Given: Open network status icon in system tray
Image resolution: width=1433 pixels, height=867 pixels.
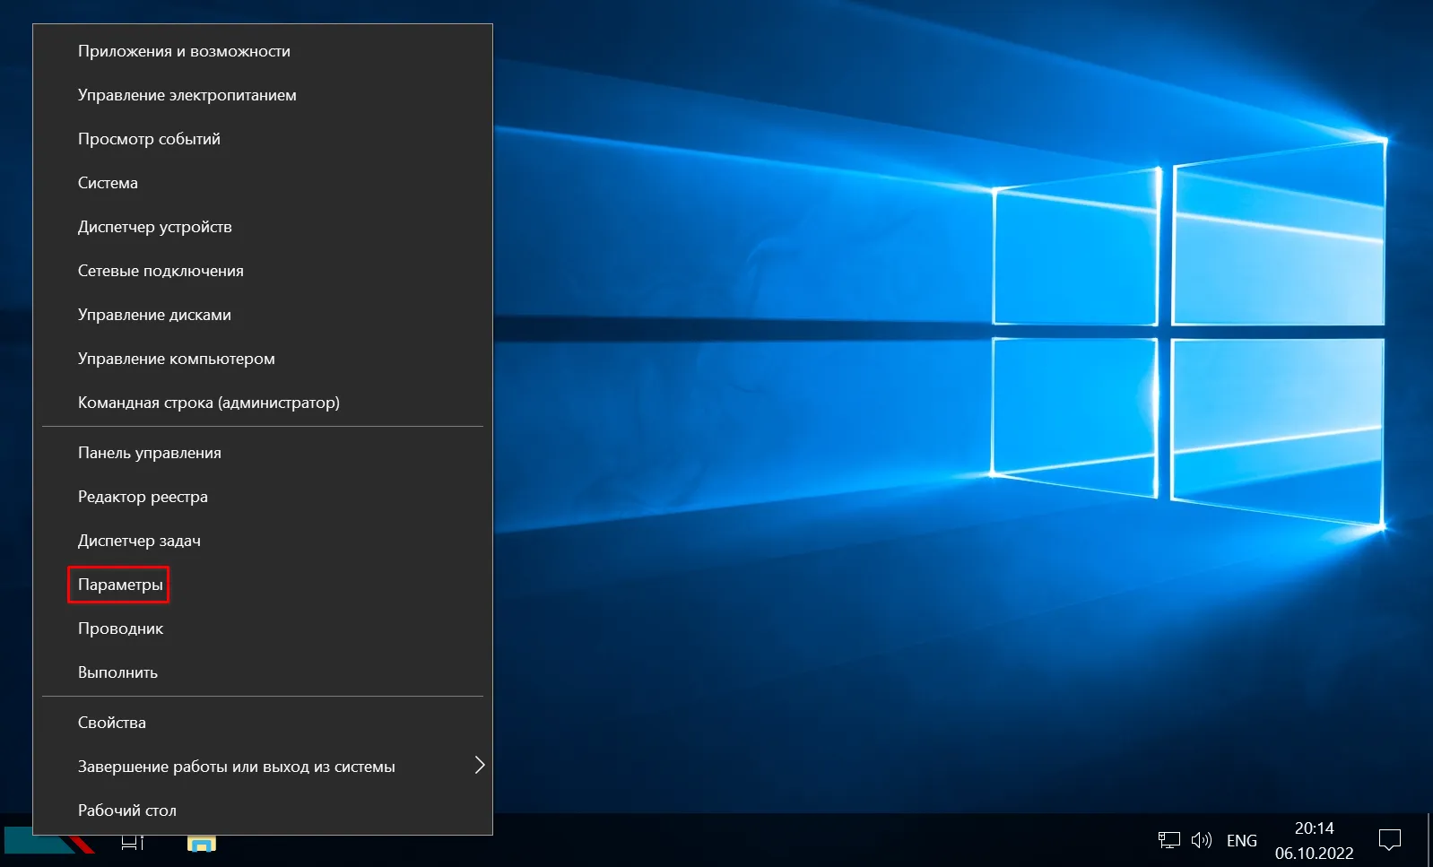Looking at the screenshot, I should click(1168, 840).
